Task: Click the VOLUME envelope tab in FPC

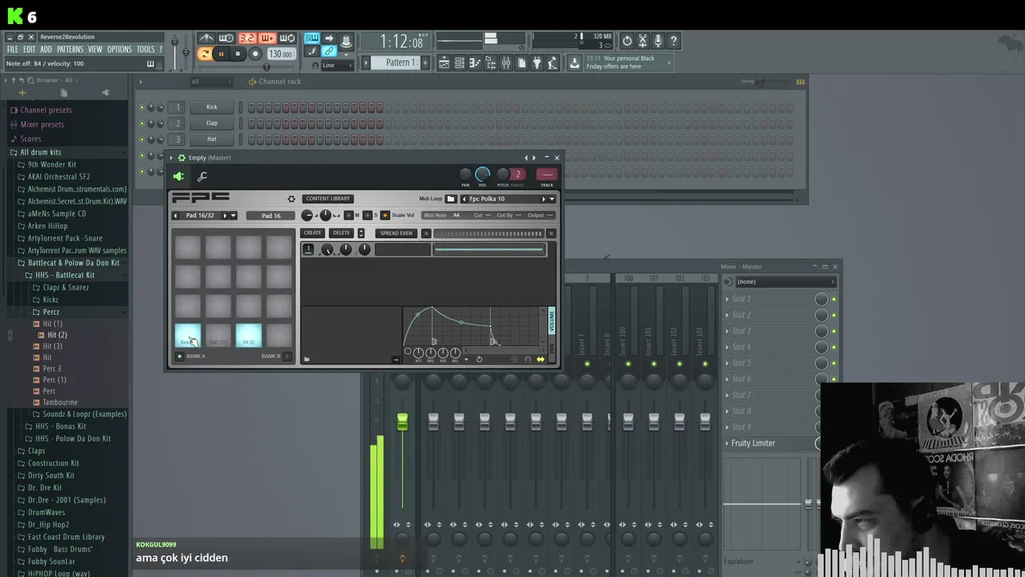Action: (552, 321)
